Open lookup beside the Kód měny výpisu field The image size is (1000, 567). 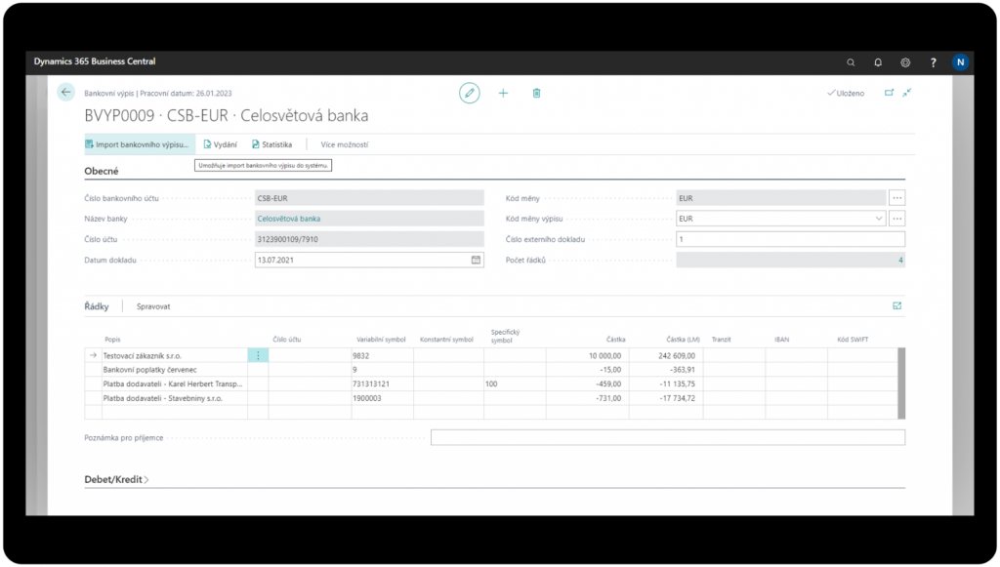(896, 219)
